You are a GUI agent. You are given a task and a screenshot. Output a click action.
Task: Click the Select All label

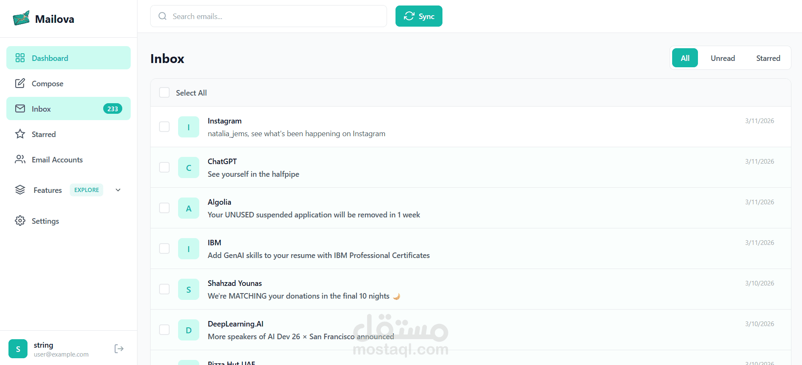tap(191, 93)
